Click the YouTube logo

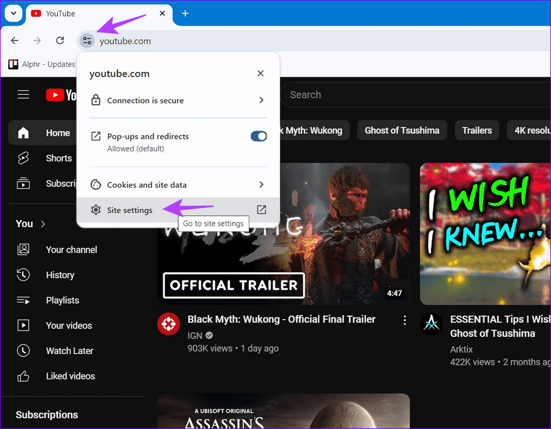[61, 95]
